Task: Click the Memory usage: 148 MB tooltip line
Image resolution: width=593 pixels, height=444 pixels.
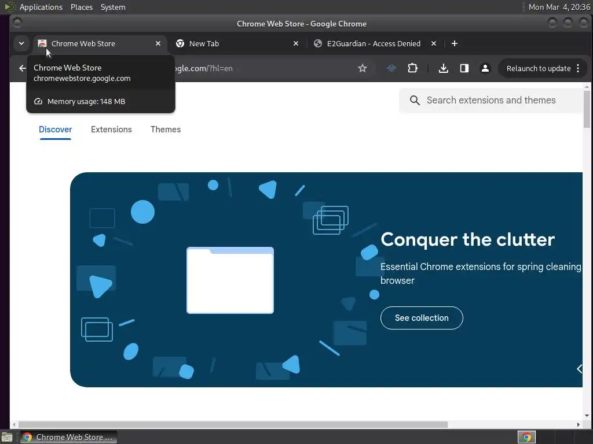Action: click(x=86, y=102)
